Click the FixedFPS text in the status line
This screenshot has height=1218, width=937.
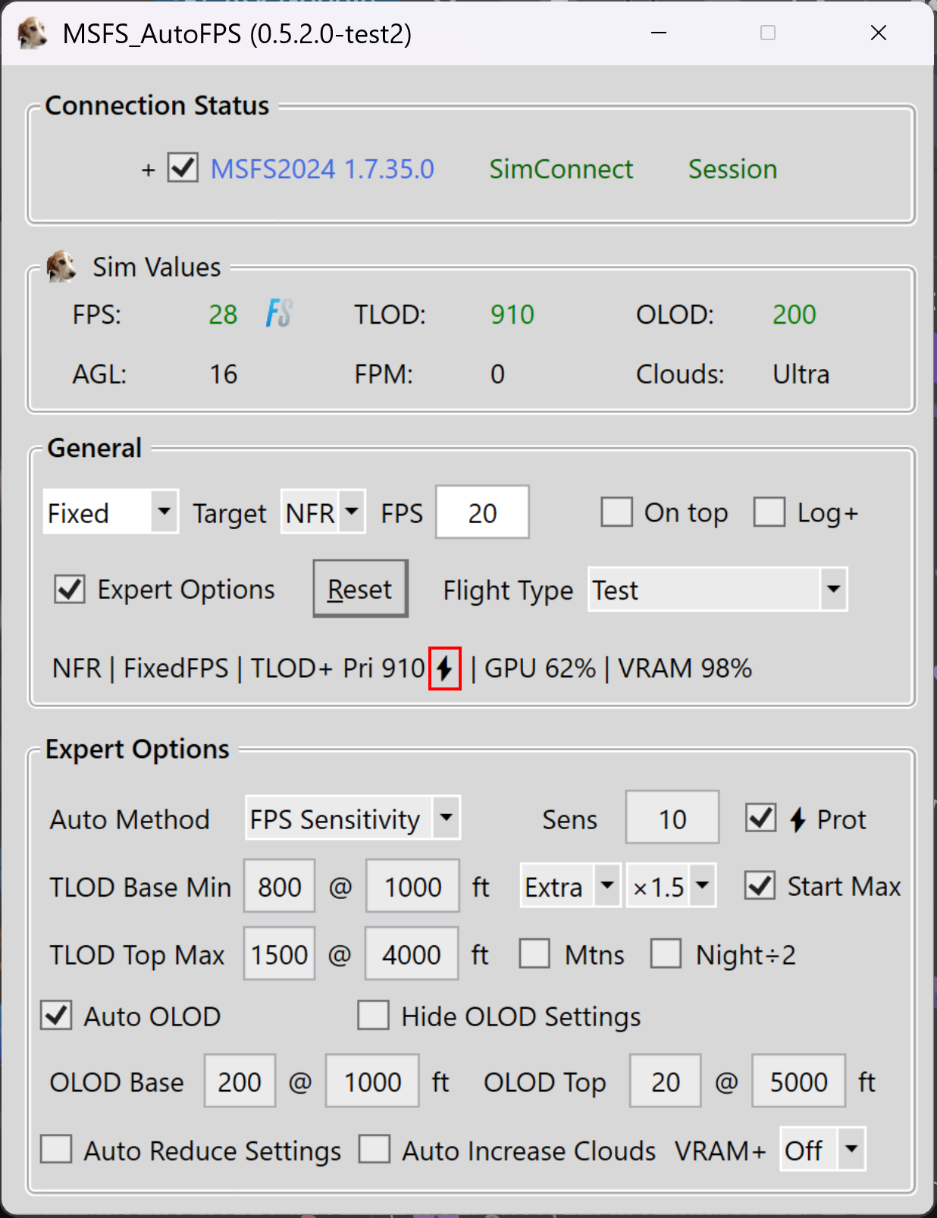coord(176,668)
